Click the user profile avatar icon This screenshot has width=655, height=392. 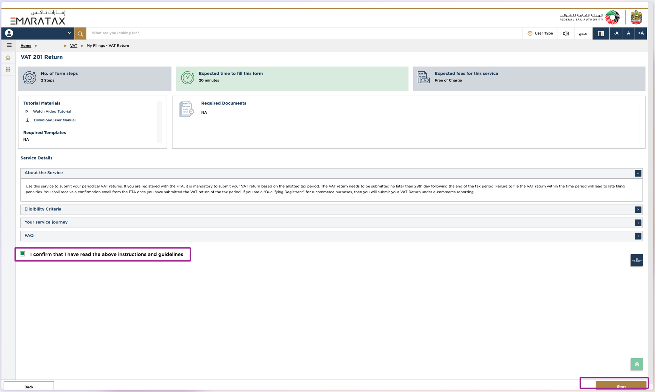click(x=9, y=33)
